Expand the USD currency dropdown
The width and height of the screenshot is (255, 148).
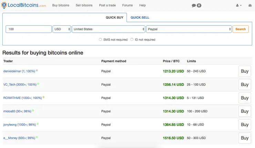(62, 29)
